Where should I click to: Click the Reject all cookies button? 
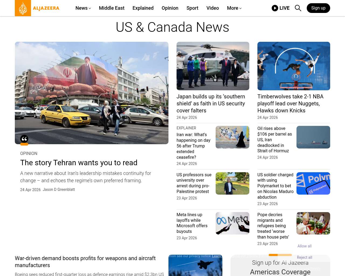(x=304, y=257)
